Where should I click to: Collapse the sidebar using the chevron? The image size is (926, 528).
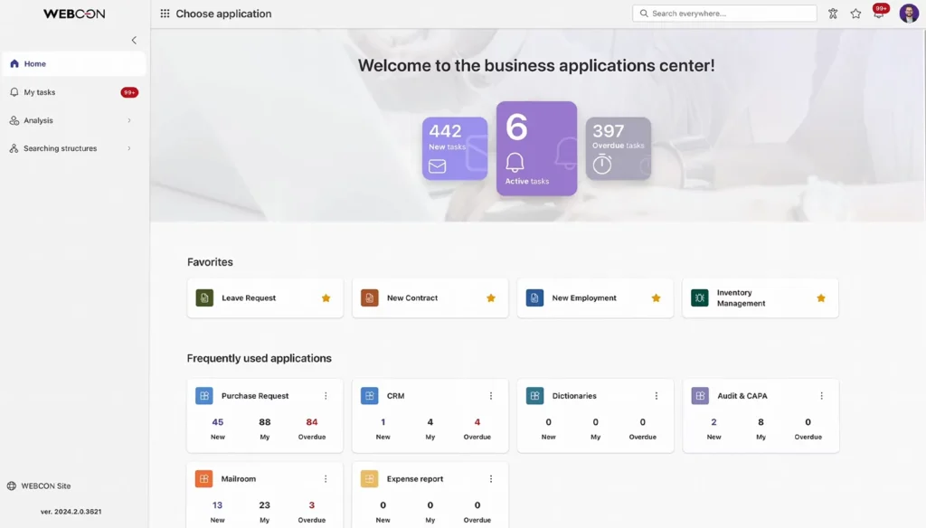coord(134,40)
